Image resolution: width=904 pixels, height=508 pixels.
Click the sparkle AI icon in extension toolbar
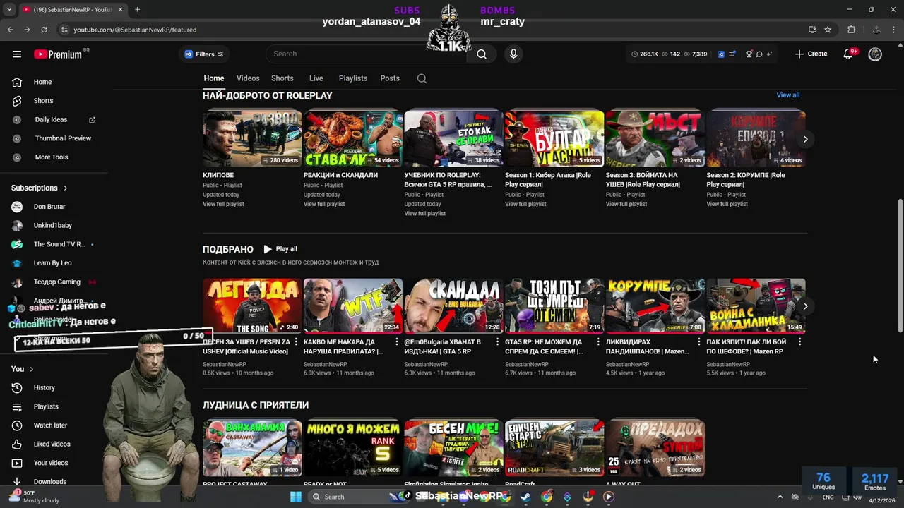[769, 54]
